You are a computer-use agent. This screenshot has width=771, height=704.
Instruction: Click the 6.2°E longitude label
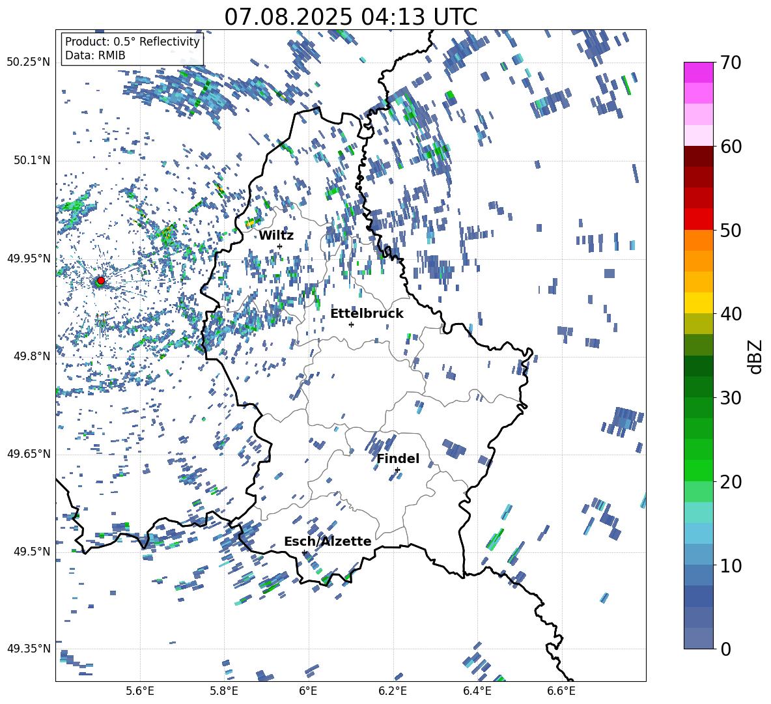click(x=393, y=691)
